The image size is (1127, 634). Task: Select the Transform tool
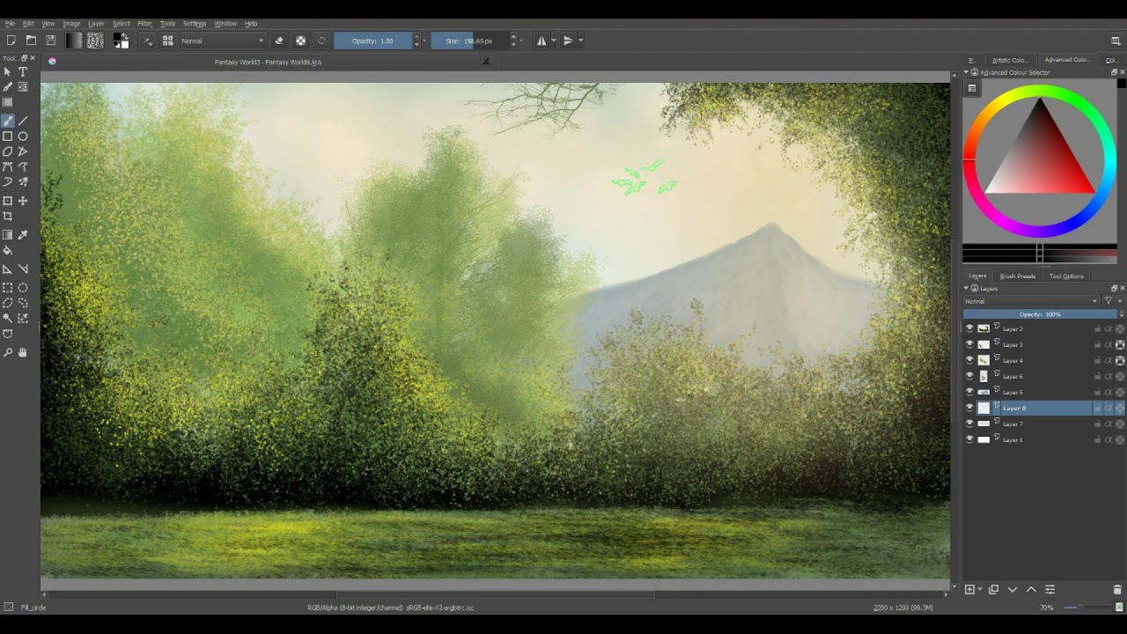pos(8,201)
